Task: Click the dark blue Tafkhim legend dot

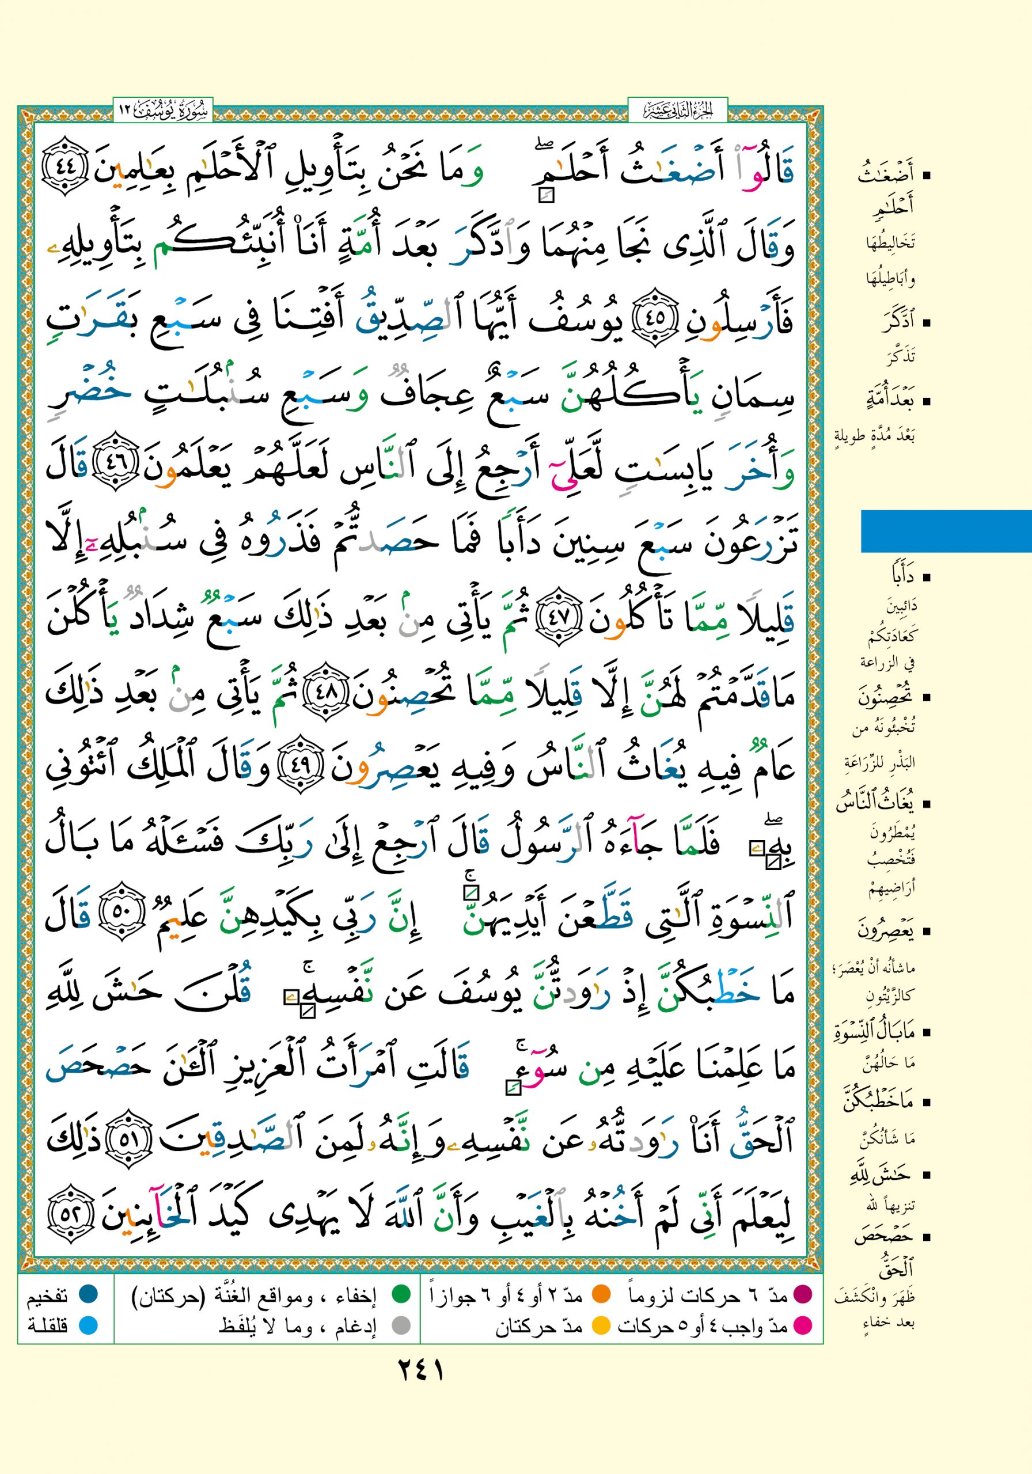Action: [88, 1294]
